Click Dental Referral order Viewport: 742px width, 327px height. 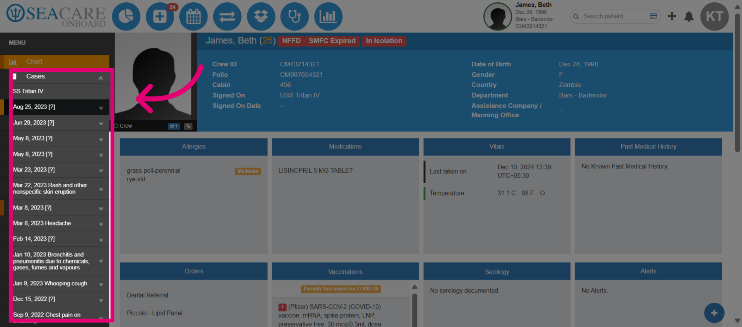tap(148, 295)
